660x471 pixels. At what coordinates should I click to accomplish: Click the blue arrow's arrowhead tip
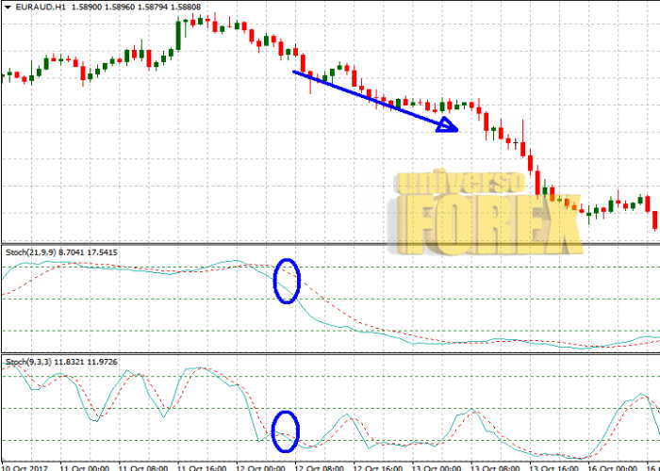(x=457, y=129)
